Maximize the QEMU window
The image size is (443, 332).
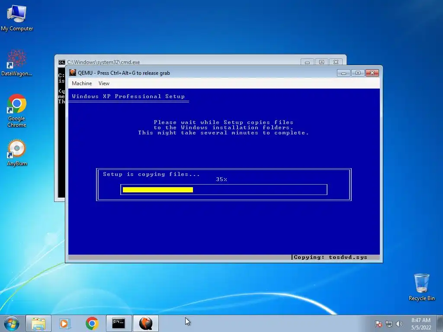[358, 73]
